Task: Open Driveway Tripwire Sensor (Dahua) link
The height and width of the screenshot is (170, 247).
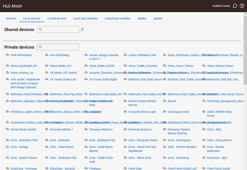Action: tap(179, 131)
